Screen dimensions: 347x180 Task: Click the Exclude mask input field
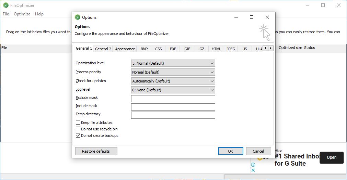[x=173, y=99]
